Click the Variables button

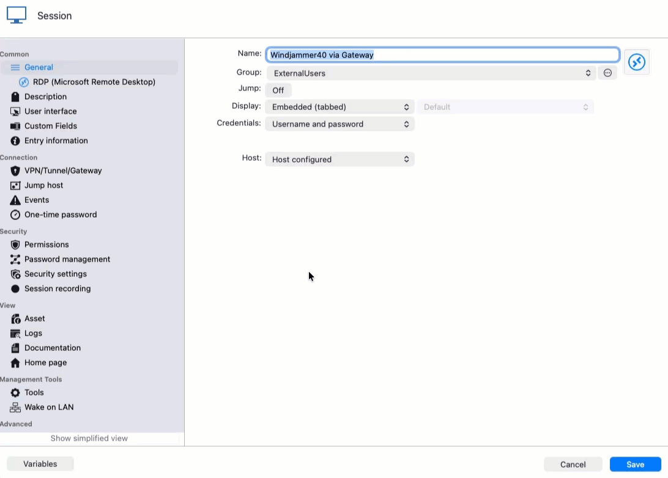click(40, 464)
